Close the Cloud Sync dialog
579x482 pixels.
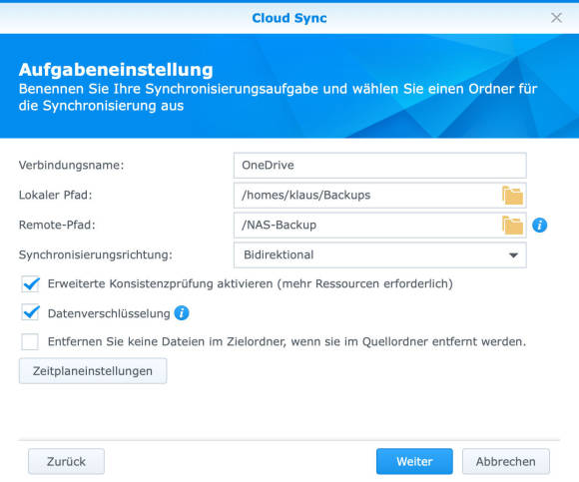point(556,18)
